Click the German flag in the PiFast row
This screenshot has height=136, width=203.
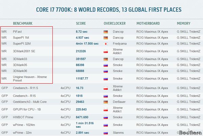(x=106, y=32)
